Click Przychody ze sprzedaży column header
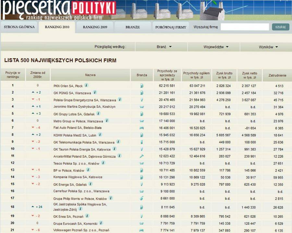The image size is (292, 233). [167, 75]
